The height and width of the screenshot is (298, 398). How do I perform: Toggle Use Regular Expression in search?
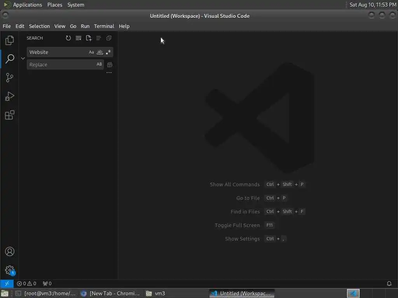pyautogui.click(x=108, y=52)
